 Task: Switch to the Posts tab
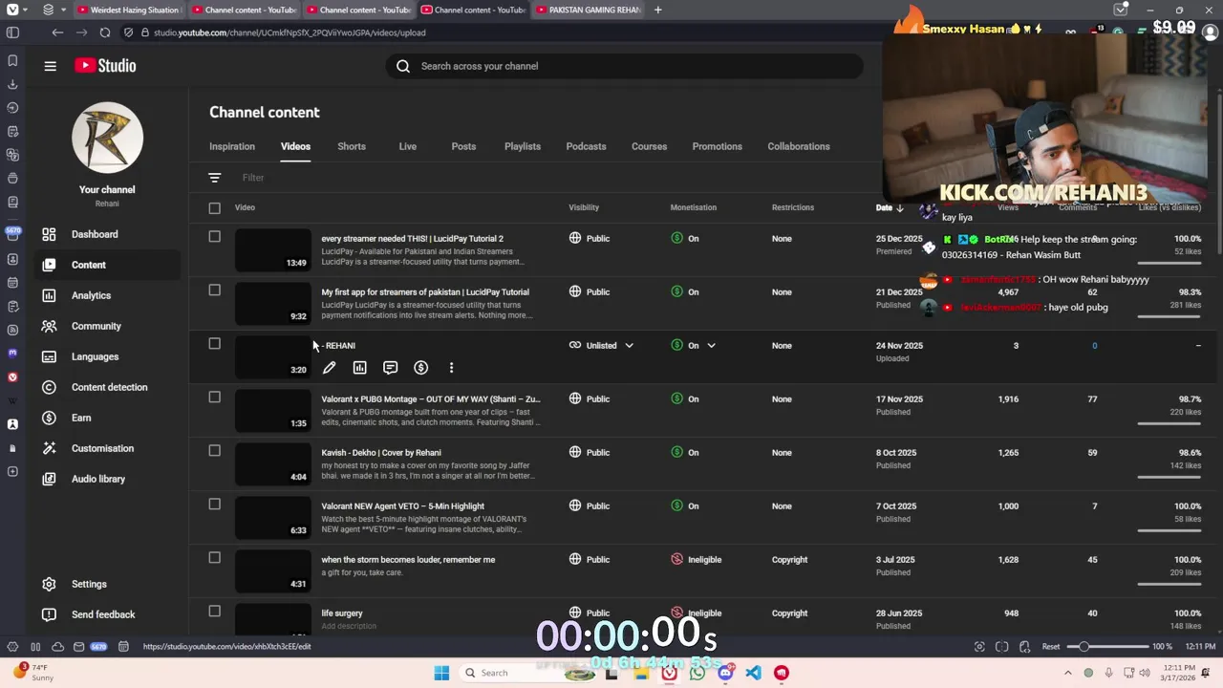[x=463, y=146]
